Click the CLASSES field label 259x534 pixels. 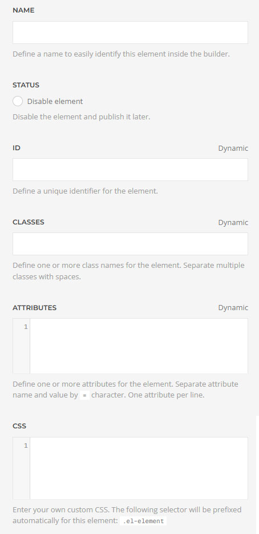pos(29,222)
